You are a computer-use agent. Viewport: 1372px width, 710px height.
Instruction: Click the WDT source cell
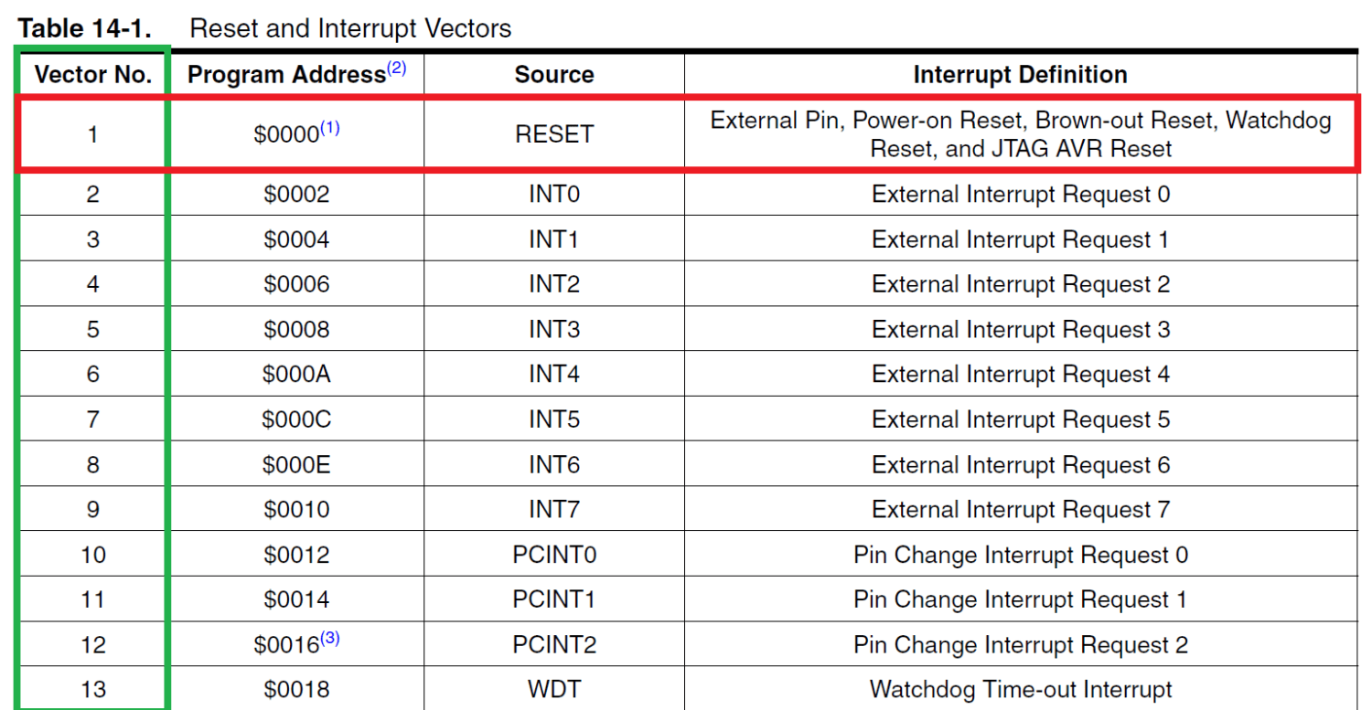click(553, 689)
